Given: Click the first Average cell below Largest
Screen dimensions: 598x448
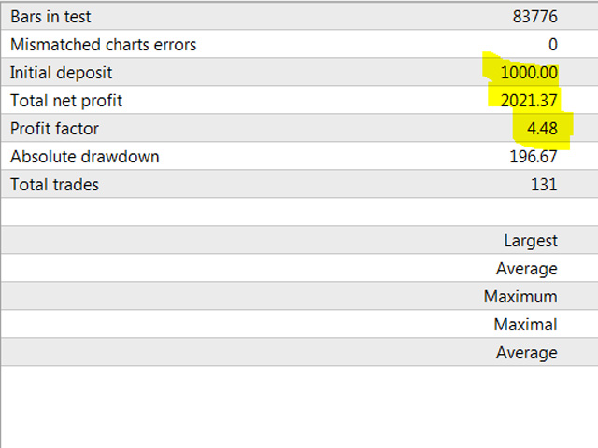Looking at the screenshot, I should pyautogui.click(x=527, y=269).
